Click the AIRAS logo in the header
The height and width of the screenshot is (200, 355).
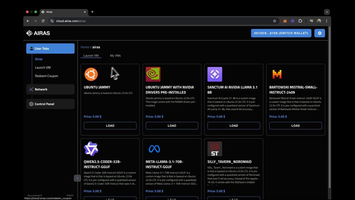click(x=38, y=33)
